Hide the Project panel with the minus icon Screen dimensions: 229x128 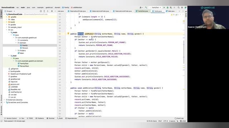[x=55, y=11]
